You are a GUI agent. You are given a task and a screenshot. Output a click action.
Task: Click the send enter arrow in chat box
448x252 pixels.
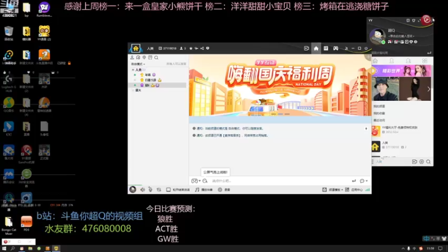coord(354,181)
